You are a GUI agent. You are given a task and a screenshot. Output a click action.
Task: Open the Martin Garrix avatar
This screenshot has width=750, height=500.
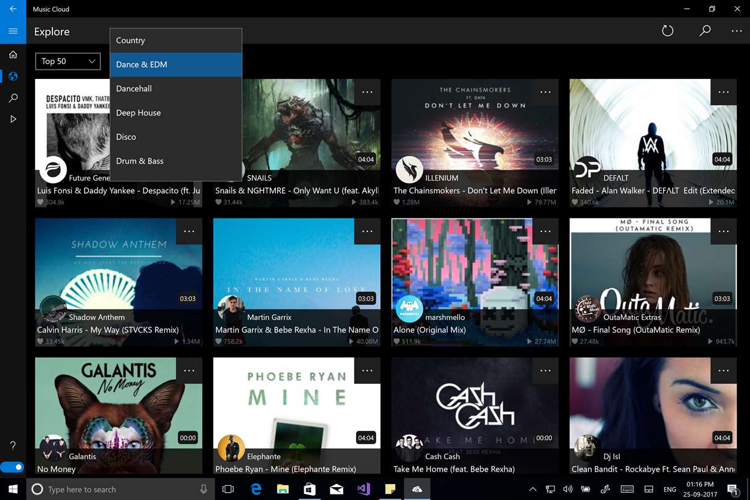click(231, 309)
